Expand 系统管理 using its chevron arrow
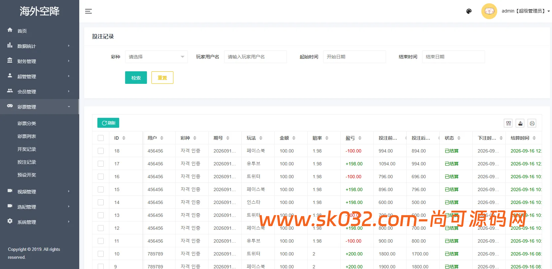Image resolution: width=552 pixels, height=269 pixels. (69, 221)
